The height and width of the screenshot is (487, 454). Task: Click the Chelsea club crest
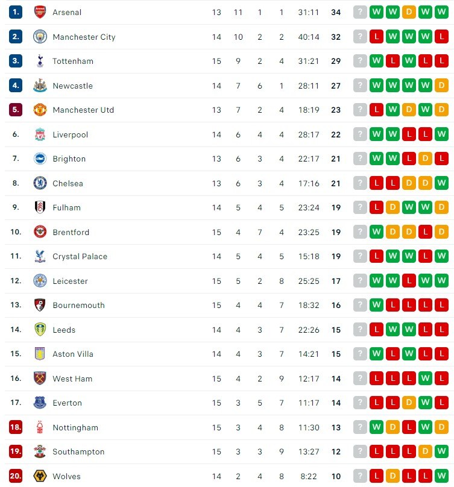[x=40, y=183]
